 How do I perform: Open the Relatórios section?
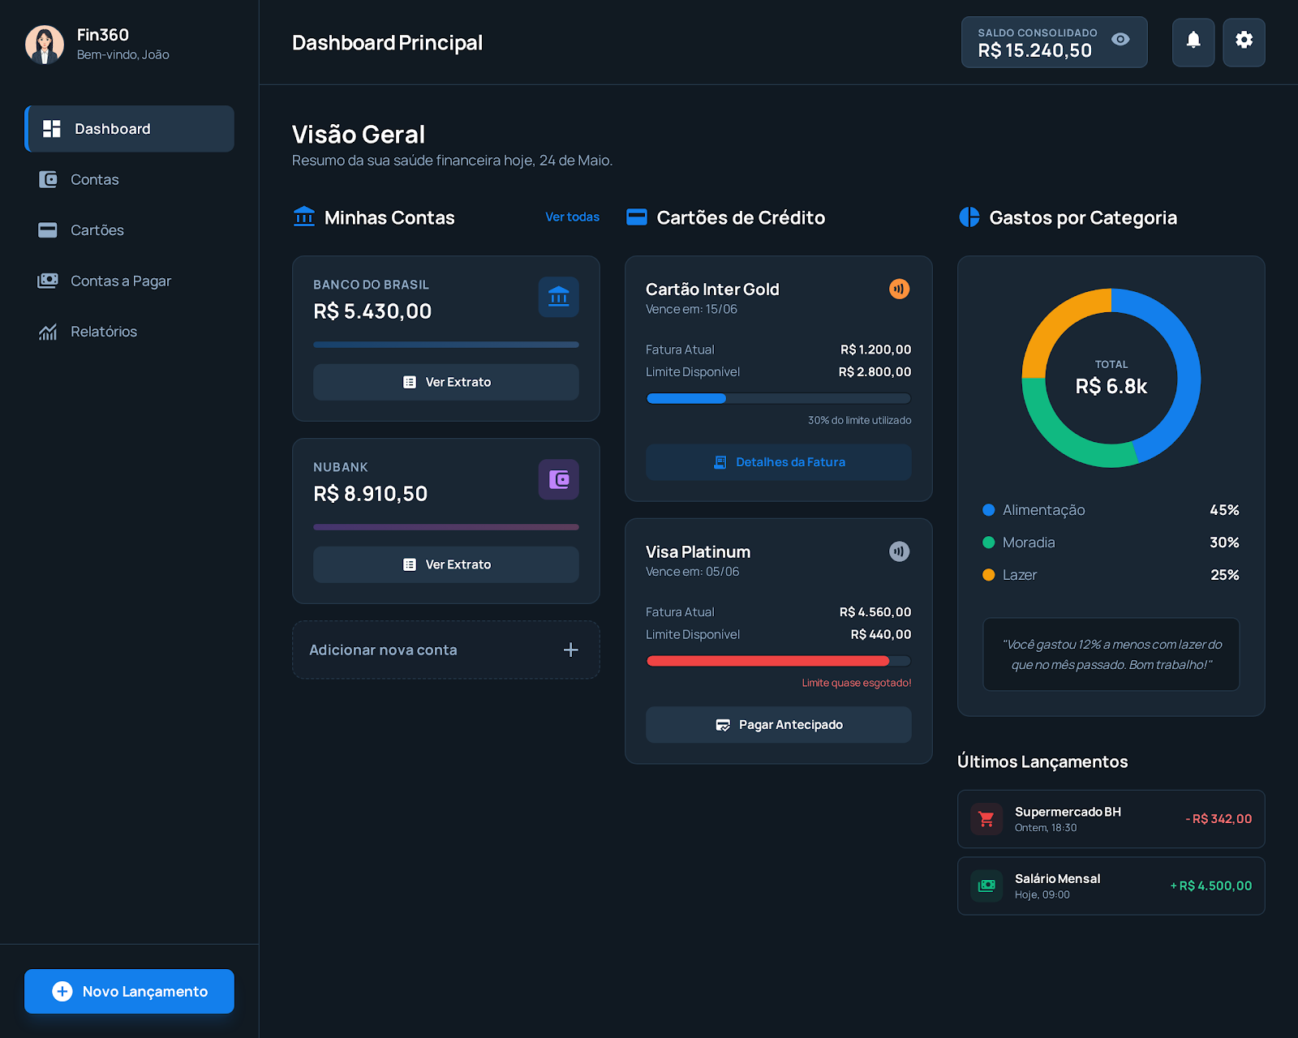[103, 331]
